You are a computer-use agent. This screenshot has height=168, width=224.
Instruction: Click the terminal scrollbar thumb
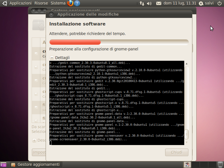pyautogui.click(x=186, y=134)
